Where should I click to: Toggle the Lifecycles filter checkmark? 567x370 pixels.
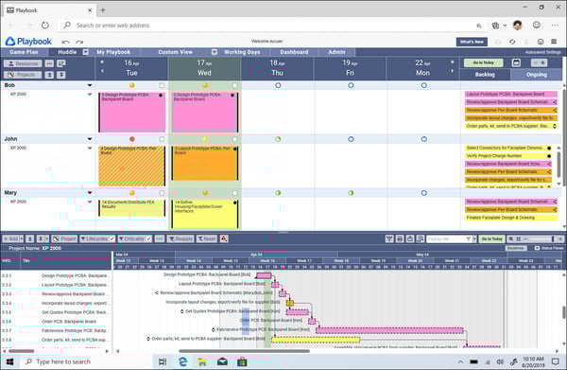click(112, 239)
